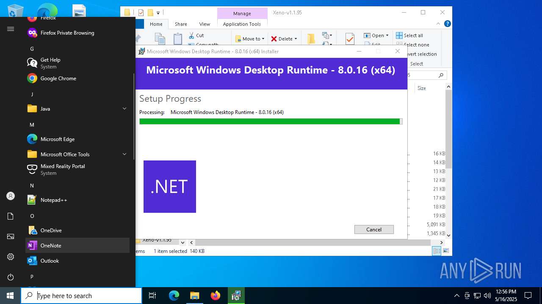Open Quick Access Toolbar customize dropdown

click(x=158, y=13)
